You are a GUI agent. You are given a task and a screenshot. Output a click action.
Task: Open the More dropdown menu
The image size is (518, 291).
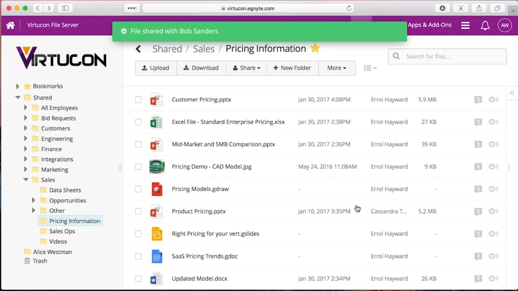(337, 68)
